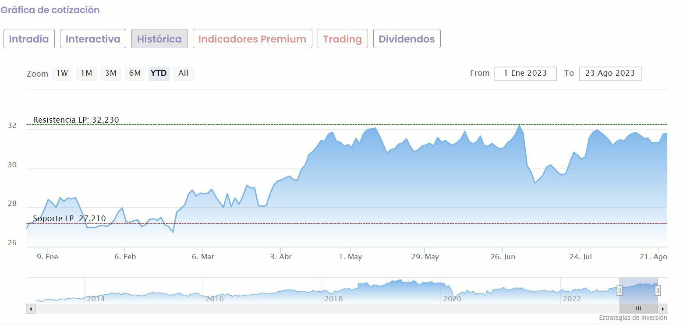Click the From date field
683x325 pixels.
click(x=525, y=74)
